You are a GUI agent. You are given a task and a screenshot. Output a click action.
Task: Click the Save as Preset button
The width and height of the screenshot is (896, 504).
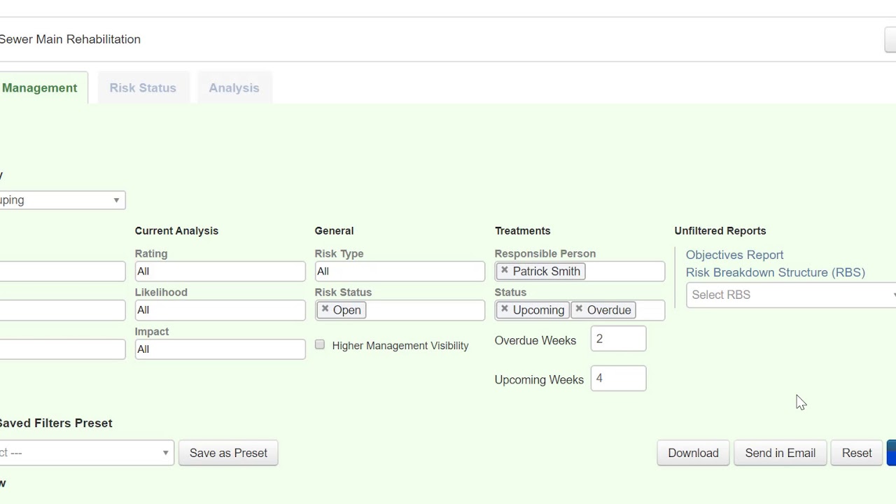(228, 453)
